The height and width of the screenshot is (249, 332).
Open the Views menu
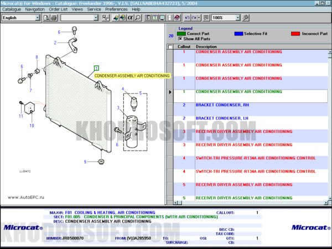pos(77,9)
